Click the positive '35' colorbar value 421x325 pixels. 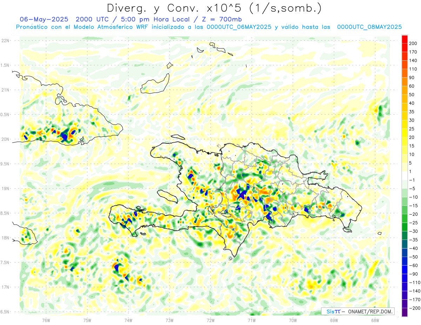point(412,112)
